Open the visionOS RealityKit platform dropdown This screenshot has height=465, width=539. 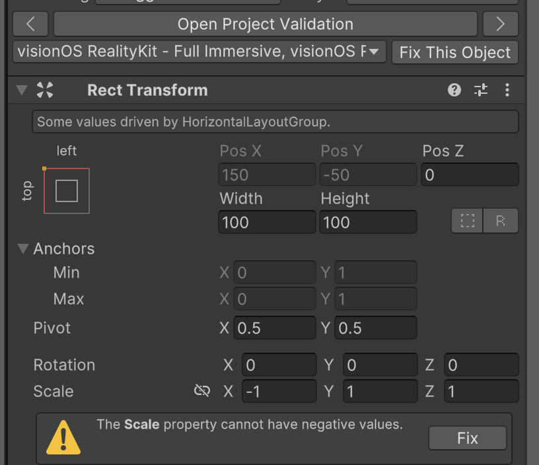(199, 52)
